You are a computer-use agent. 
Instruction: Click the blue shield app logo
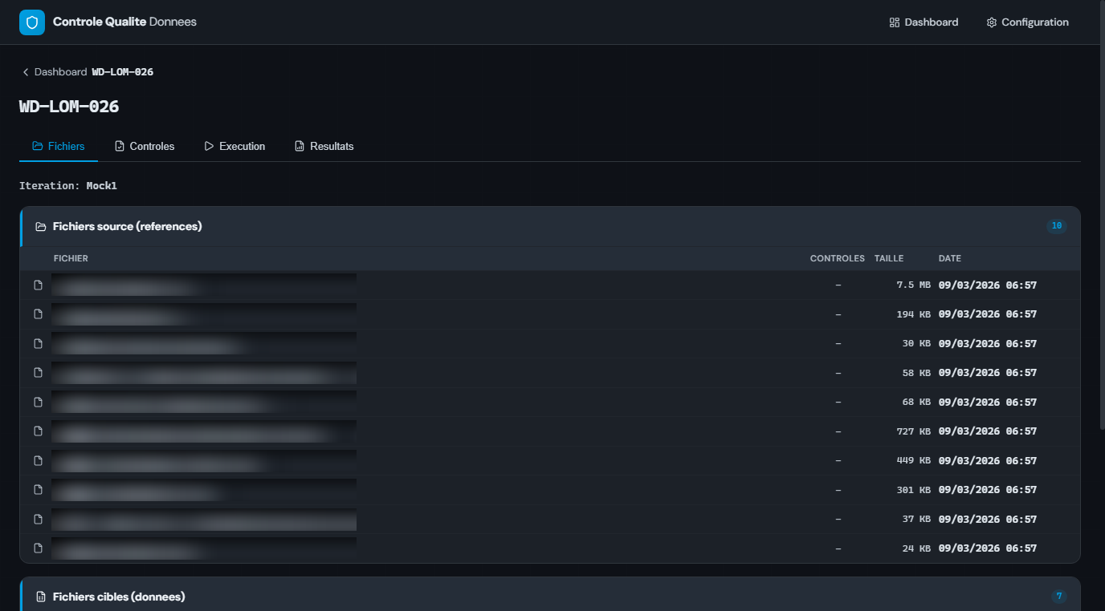tap(32, 22)
